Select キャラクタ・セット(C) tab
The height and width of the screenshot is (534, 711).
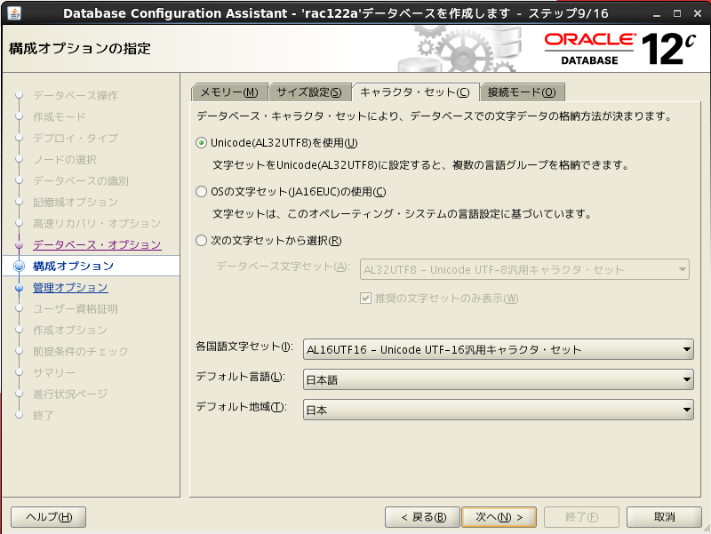pyautogui.click(x=415, y=92)
